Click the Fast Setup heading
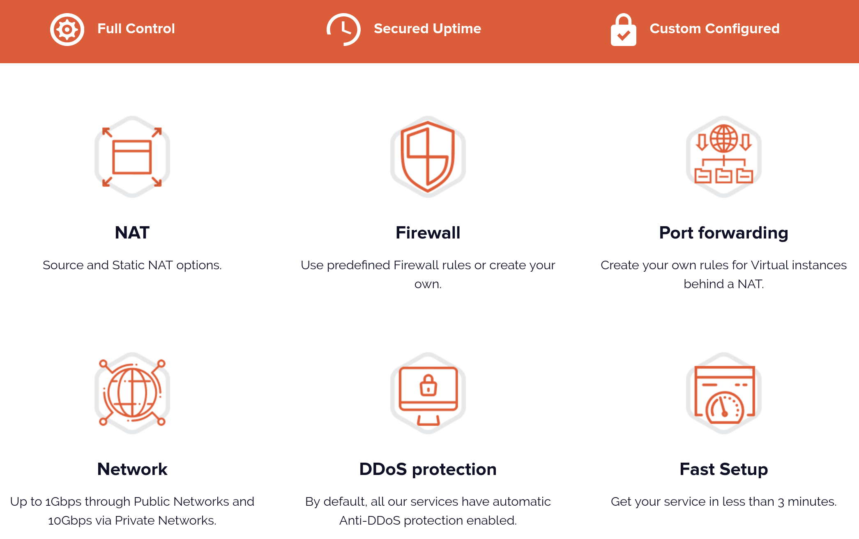Screen dimensions: 859x539 [724, 469]
